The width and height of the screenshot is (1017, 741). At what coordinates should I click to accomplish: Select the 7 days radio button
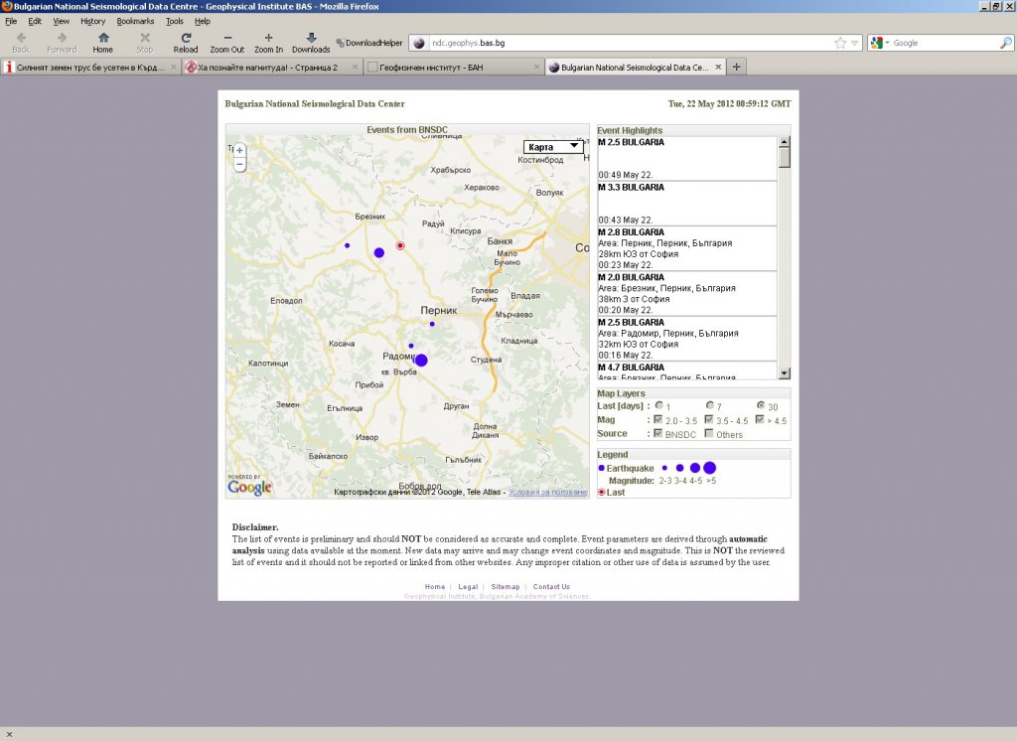pyautogui.click(x=709, y=405)
